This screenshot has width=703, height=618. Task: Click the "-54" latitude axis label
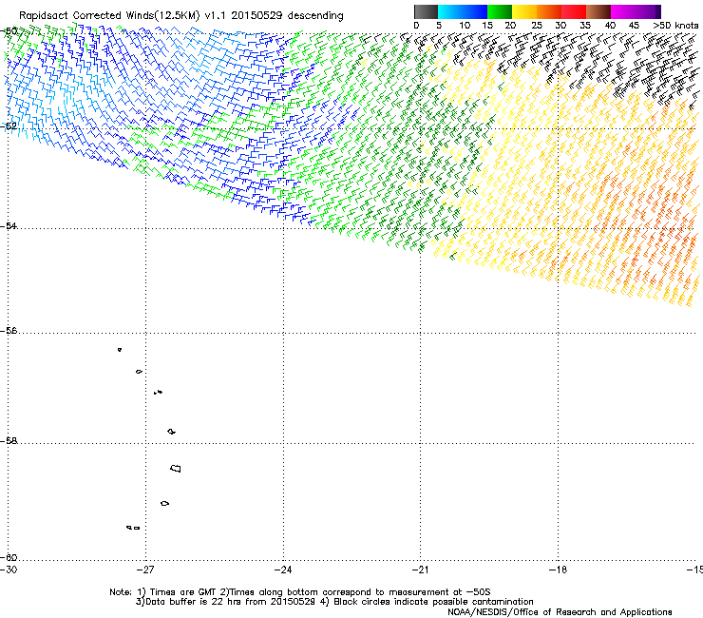[9, 225]
